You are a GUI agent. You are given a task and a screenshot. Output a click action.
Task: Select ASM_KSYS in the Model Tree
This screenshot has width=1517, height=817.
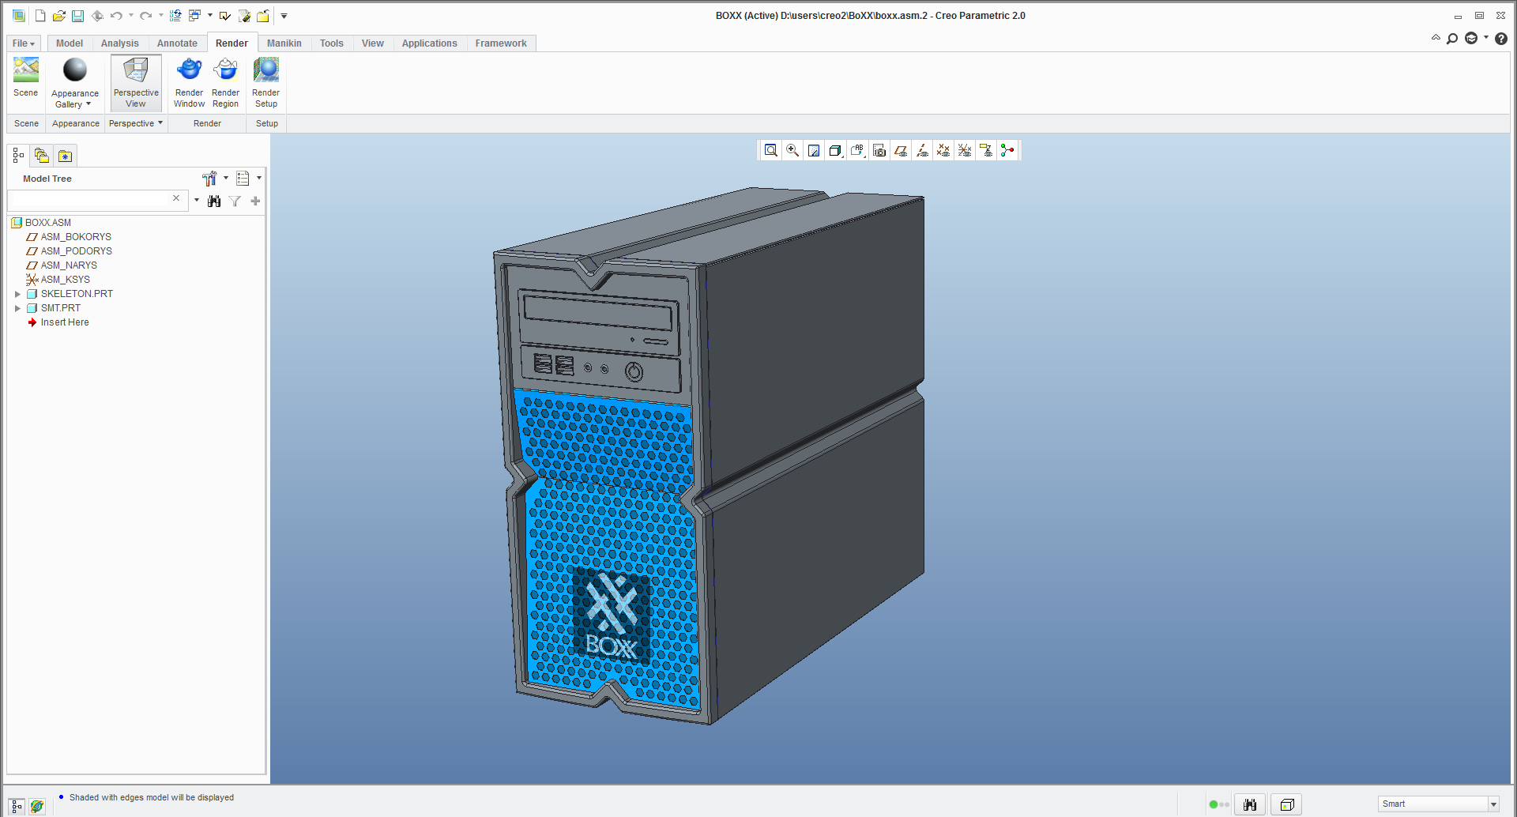[65, 279]
